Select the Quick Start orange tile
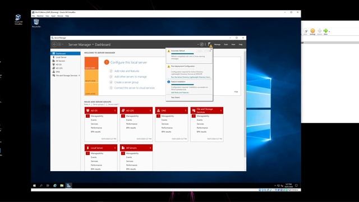359x202 pixels. click(91, 63)
